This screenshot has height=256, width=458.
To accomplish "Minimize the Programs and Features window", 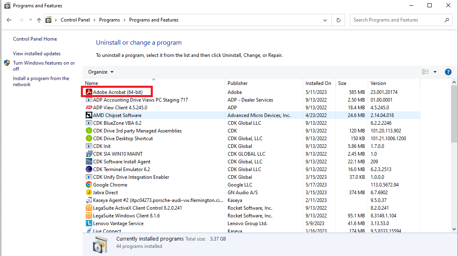I will tap(411, 6).
